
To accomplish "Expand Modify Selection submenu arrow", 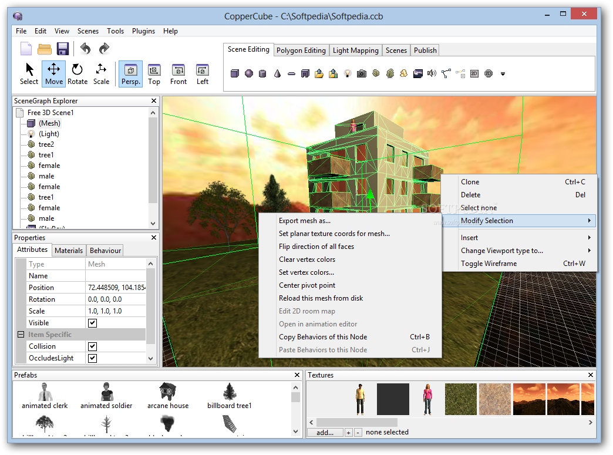I will [x=589, y=221].
